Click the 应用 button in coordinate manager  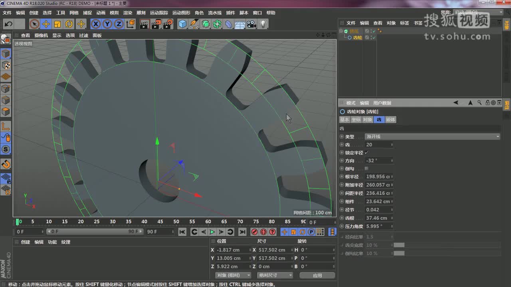[317, 275]
